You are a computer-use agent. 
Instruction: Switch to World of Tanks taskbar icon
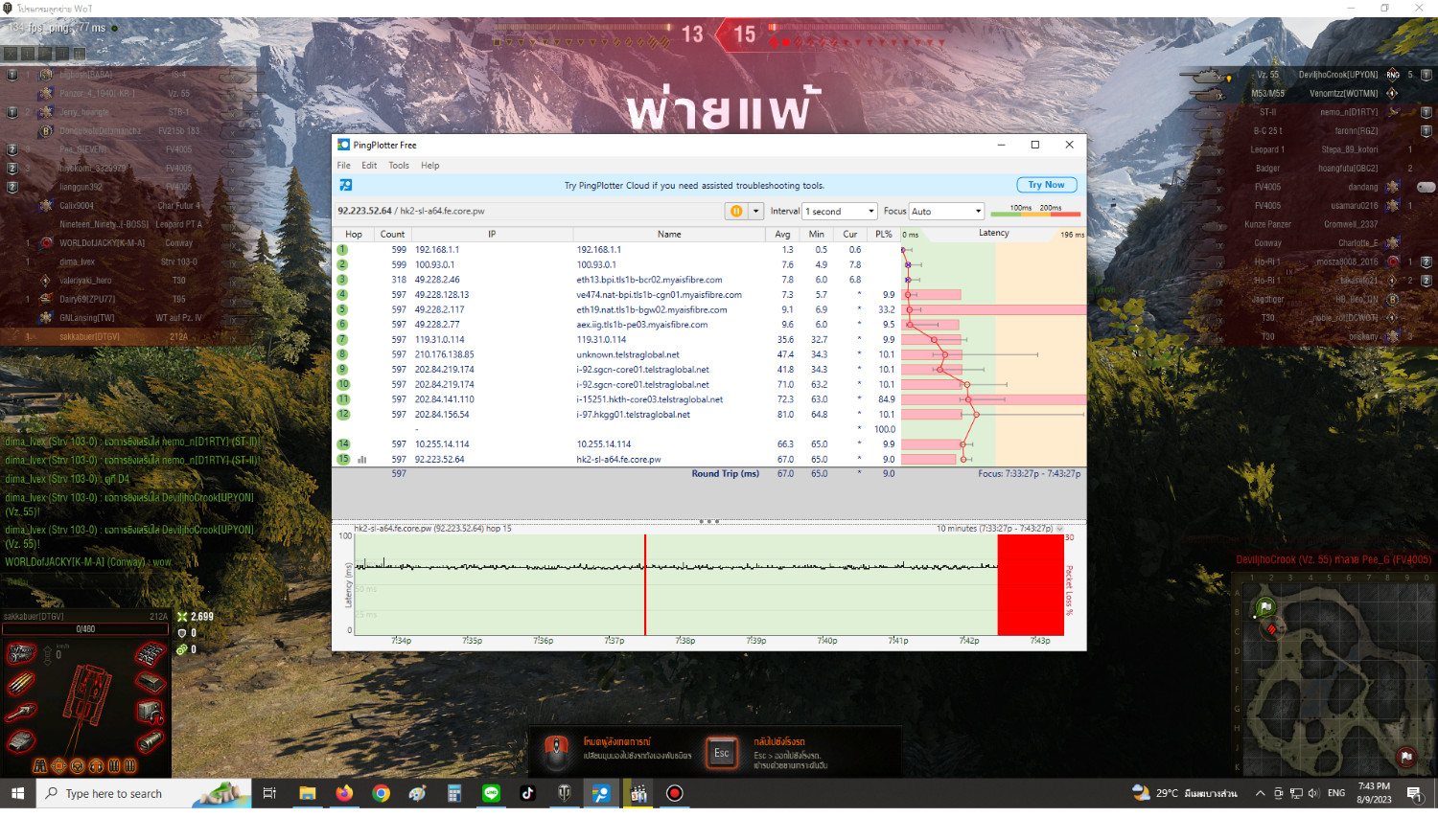(565, 793)
